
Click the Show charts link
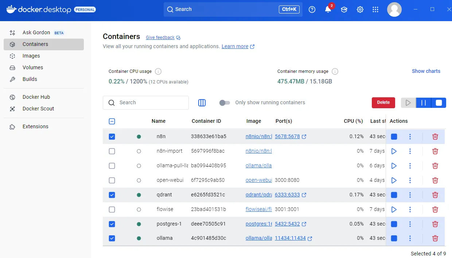coord(426,71)
